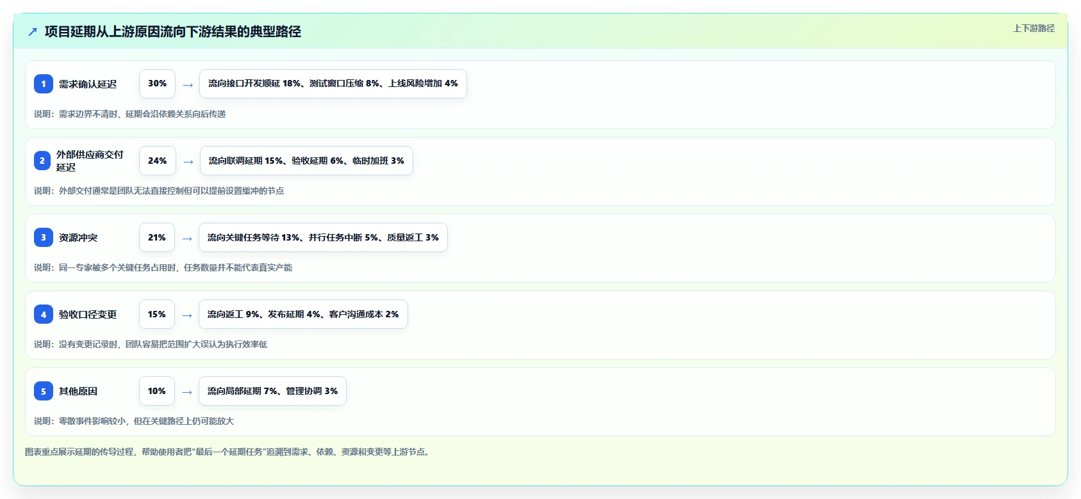Click the note about 没有变更记录时
The image size is (1081, 499).
(x=151, y=344)
